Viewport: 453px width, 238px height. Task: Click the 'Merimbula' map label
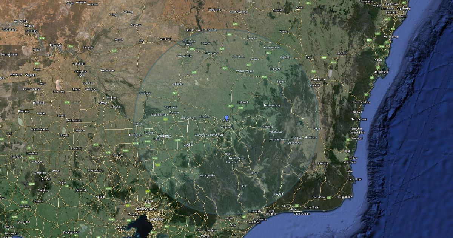[x=350, y=162]
